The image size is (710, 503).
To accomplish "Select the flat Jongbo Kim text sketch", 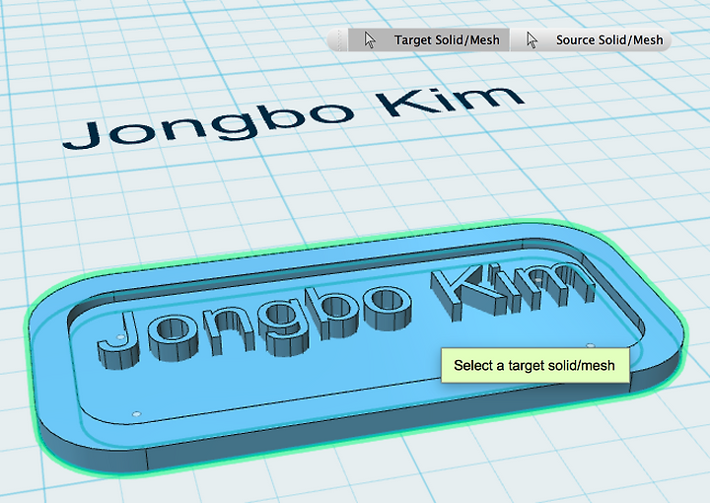I will coord(292,116).
